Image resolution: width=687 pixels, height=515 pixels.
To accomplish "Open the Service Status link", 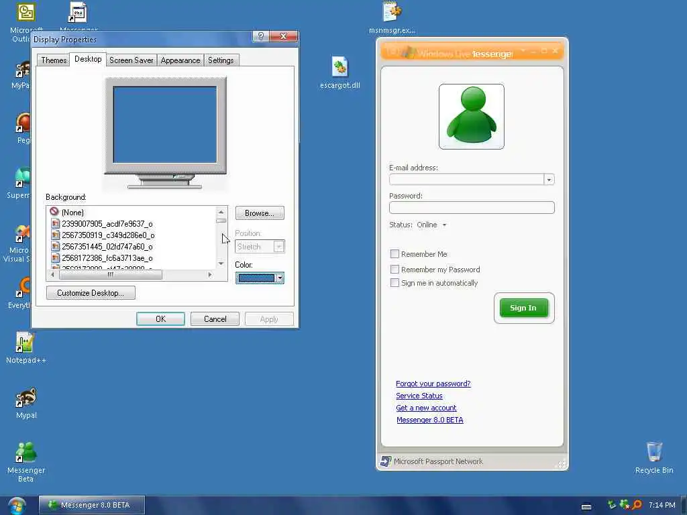I will point(419,396).
